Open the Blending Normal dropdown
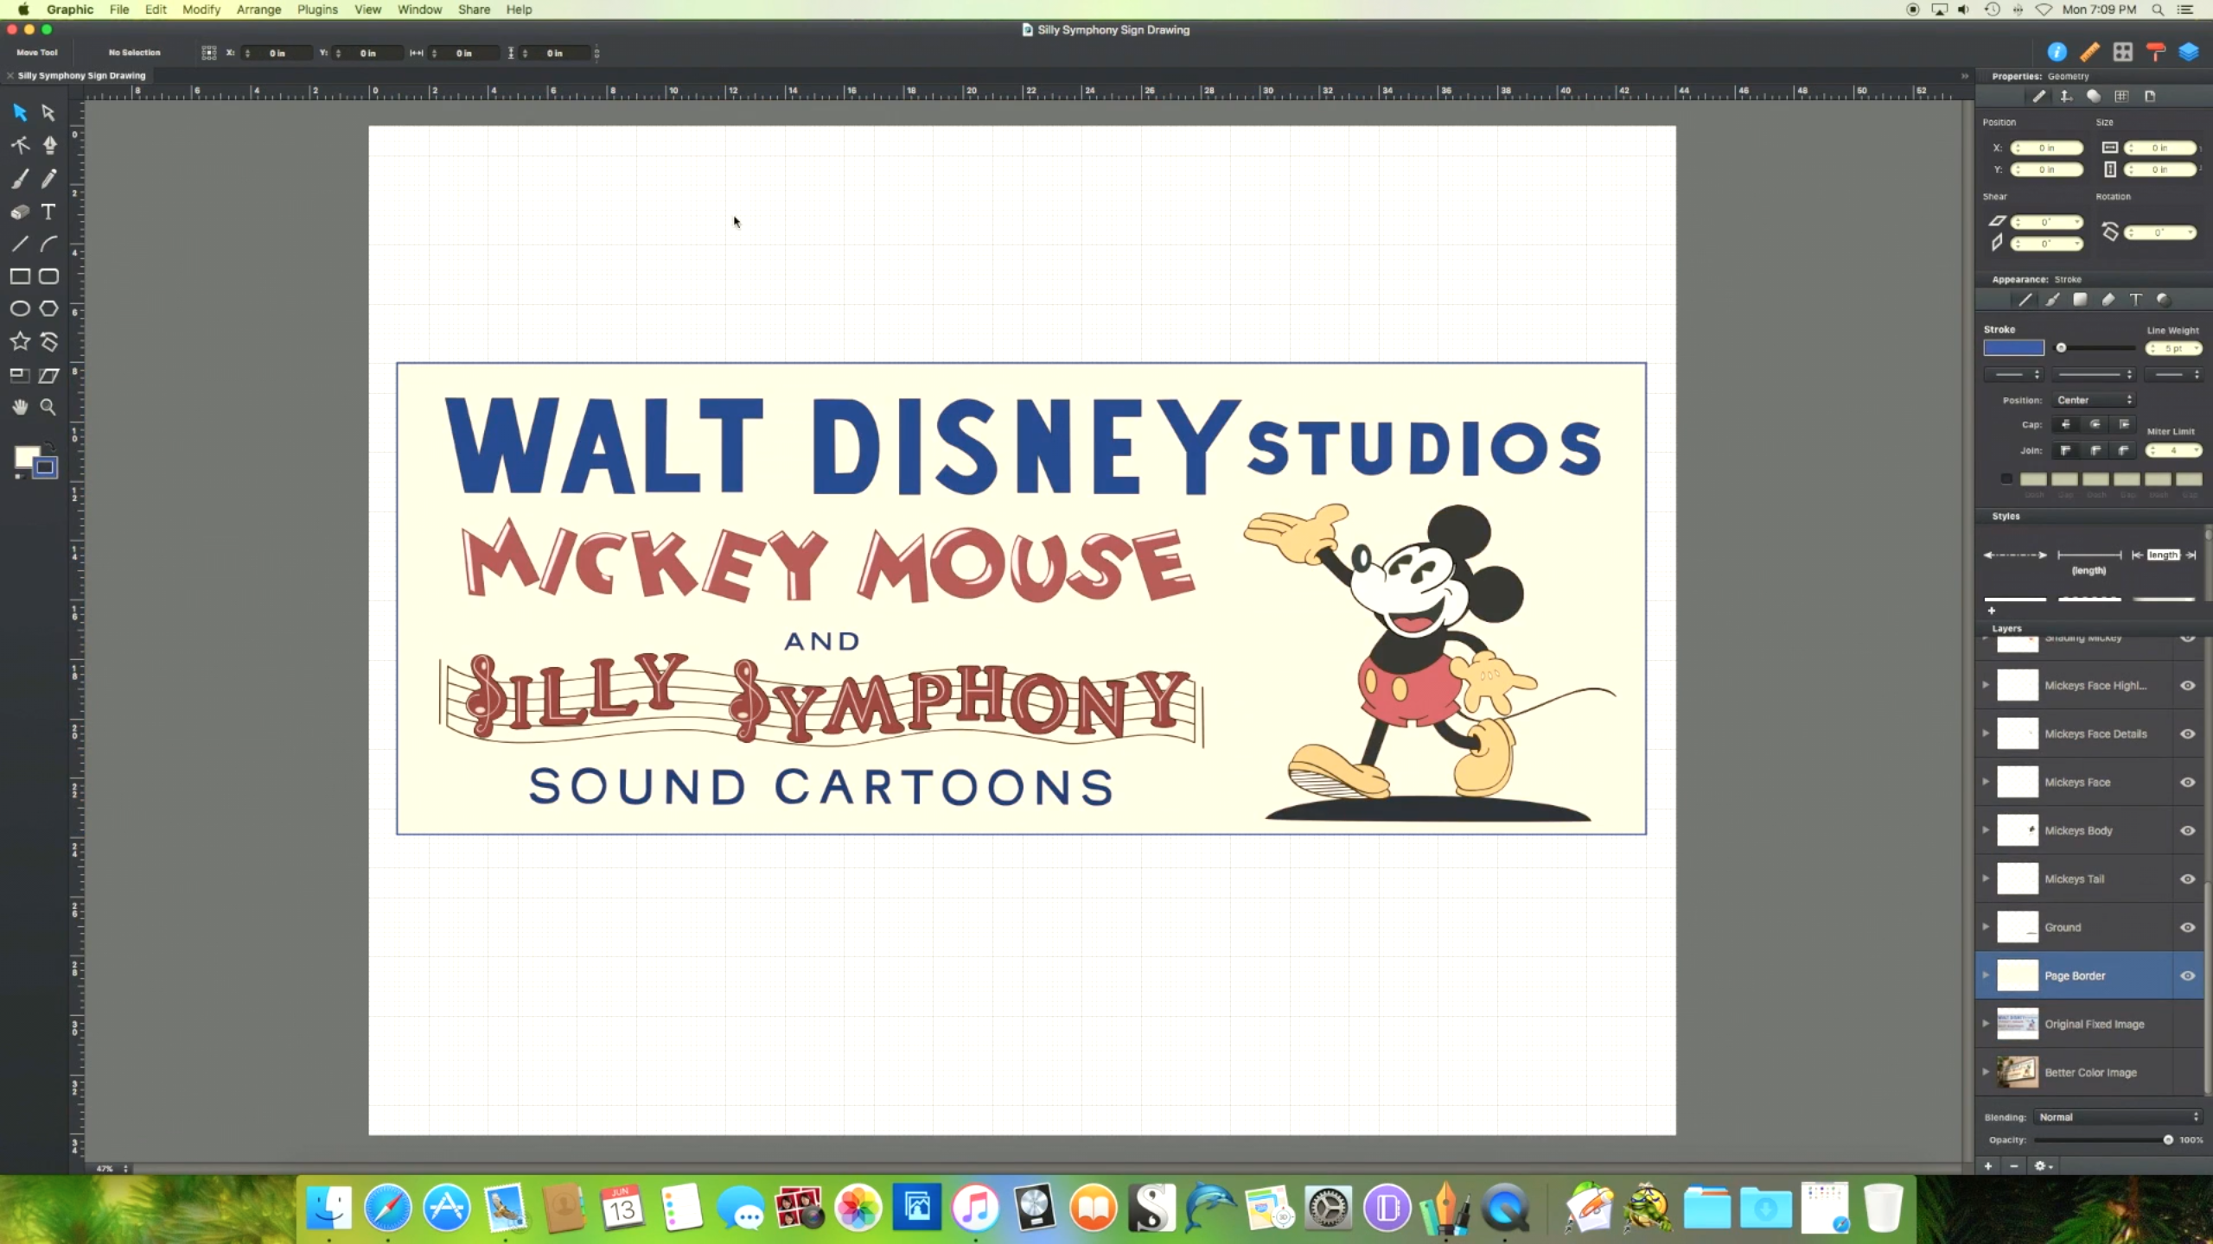The width and height of the screenshot is (2213, 1244). point(2117,1117)
